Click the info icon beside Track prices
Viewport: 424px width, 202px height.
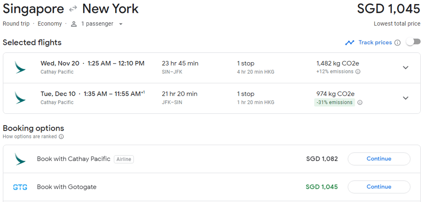(397, 42)
